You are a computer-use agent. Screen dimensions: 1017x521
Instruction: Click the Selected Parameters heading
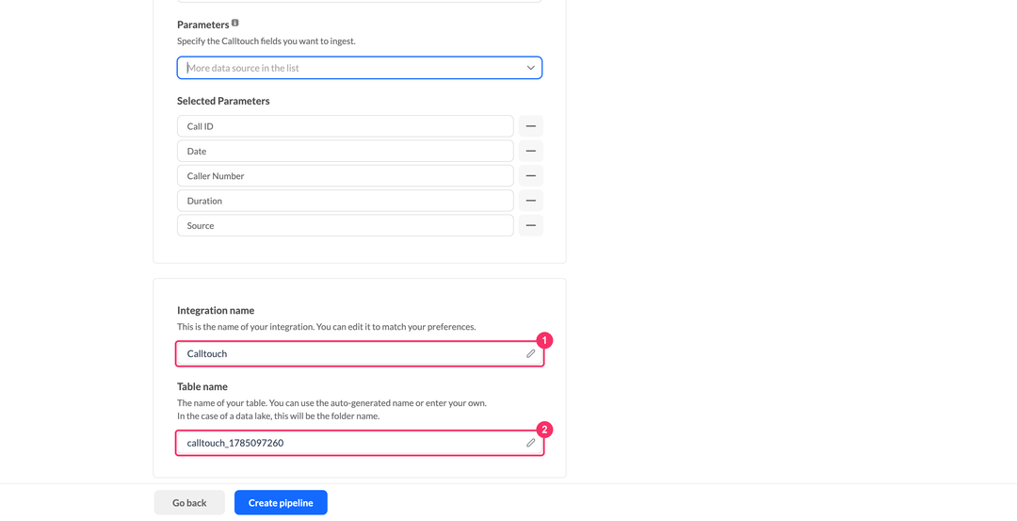[223, 101]
